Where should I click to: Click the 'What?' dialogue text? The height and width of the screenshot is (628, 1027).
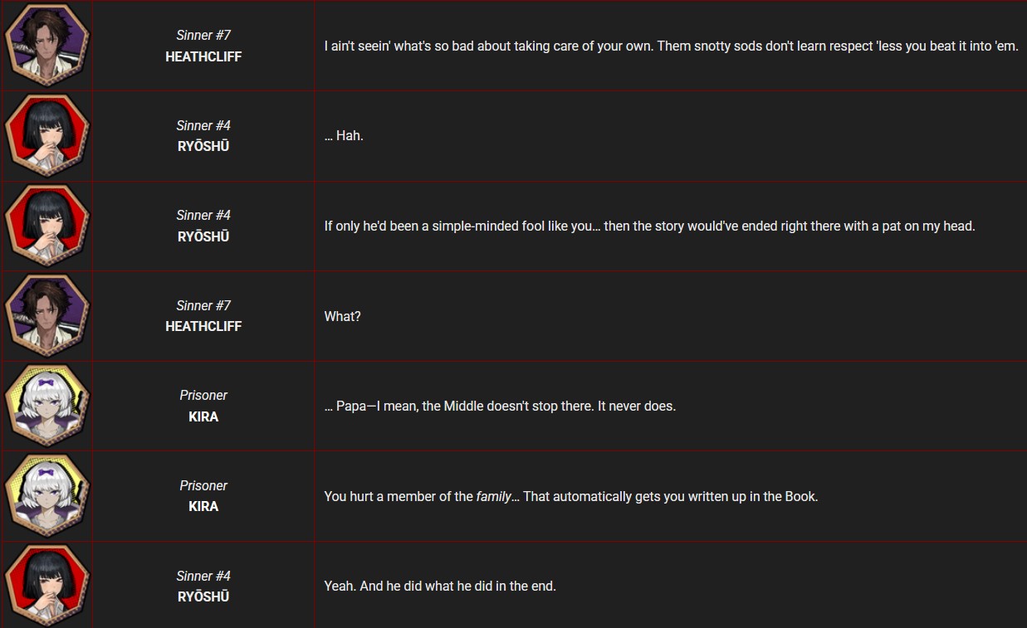(342, 316)
